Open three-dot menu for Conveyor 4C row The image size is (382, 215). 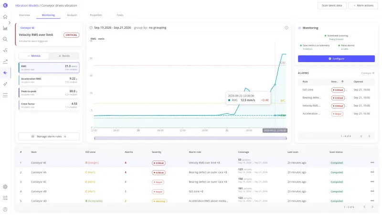point(372,182)
